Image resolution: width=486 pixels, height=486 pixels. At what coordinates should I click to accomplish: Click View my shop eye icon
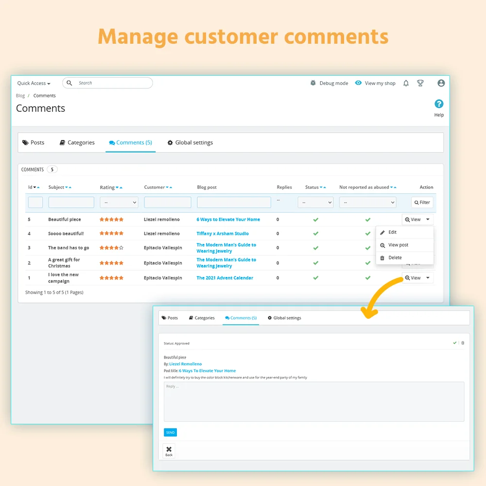358,83
